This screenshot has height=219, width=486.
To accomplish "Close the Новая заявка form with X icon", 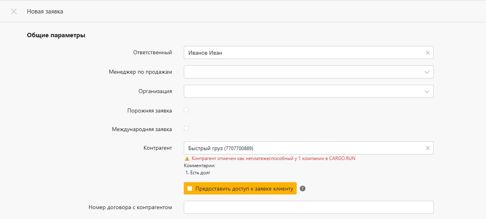I will click(14, 11).
